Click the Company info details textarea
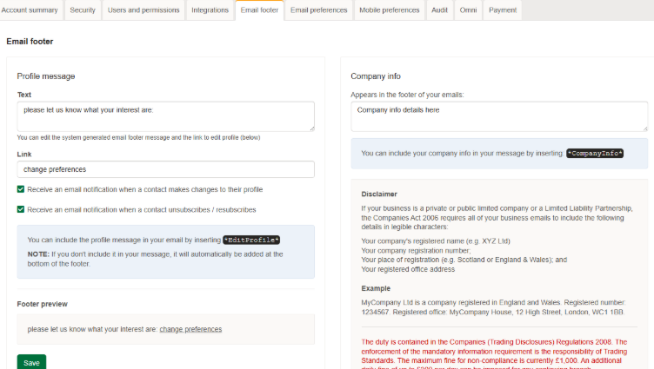Viewport: 654px width, 369px height. [499, 116]
